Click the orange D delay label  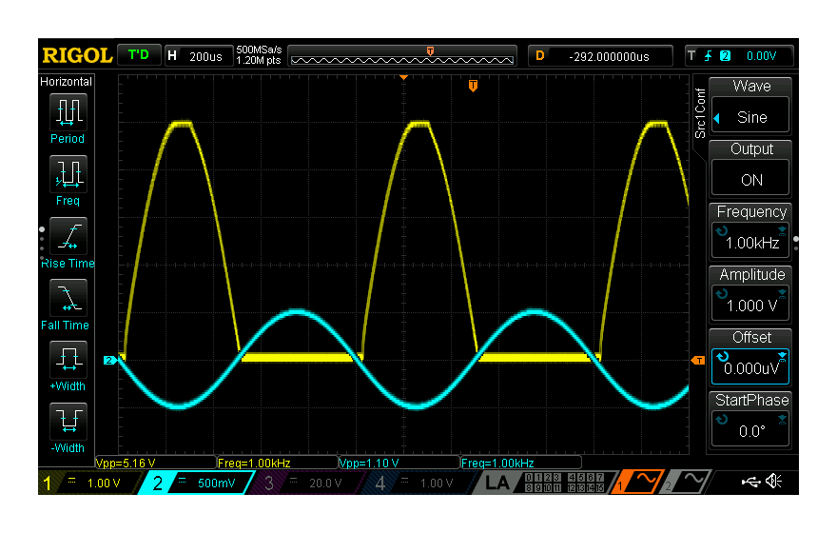tap(539, 55)
